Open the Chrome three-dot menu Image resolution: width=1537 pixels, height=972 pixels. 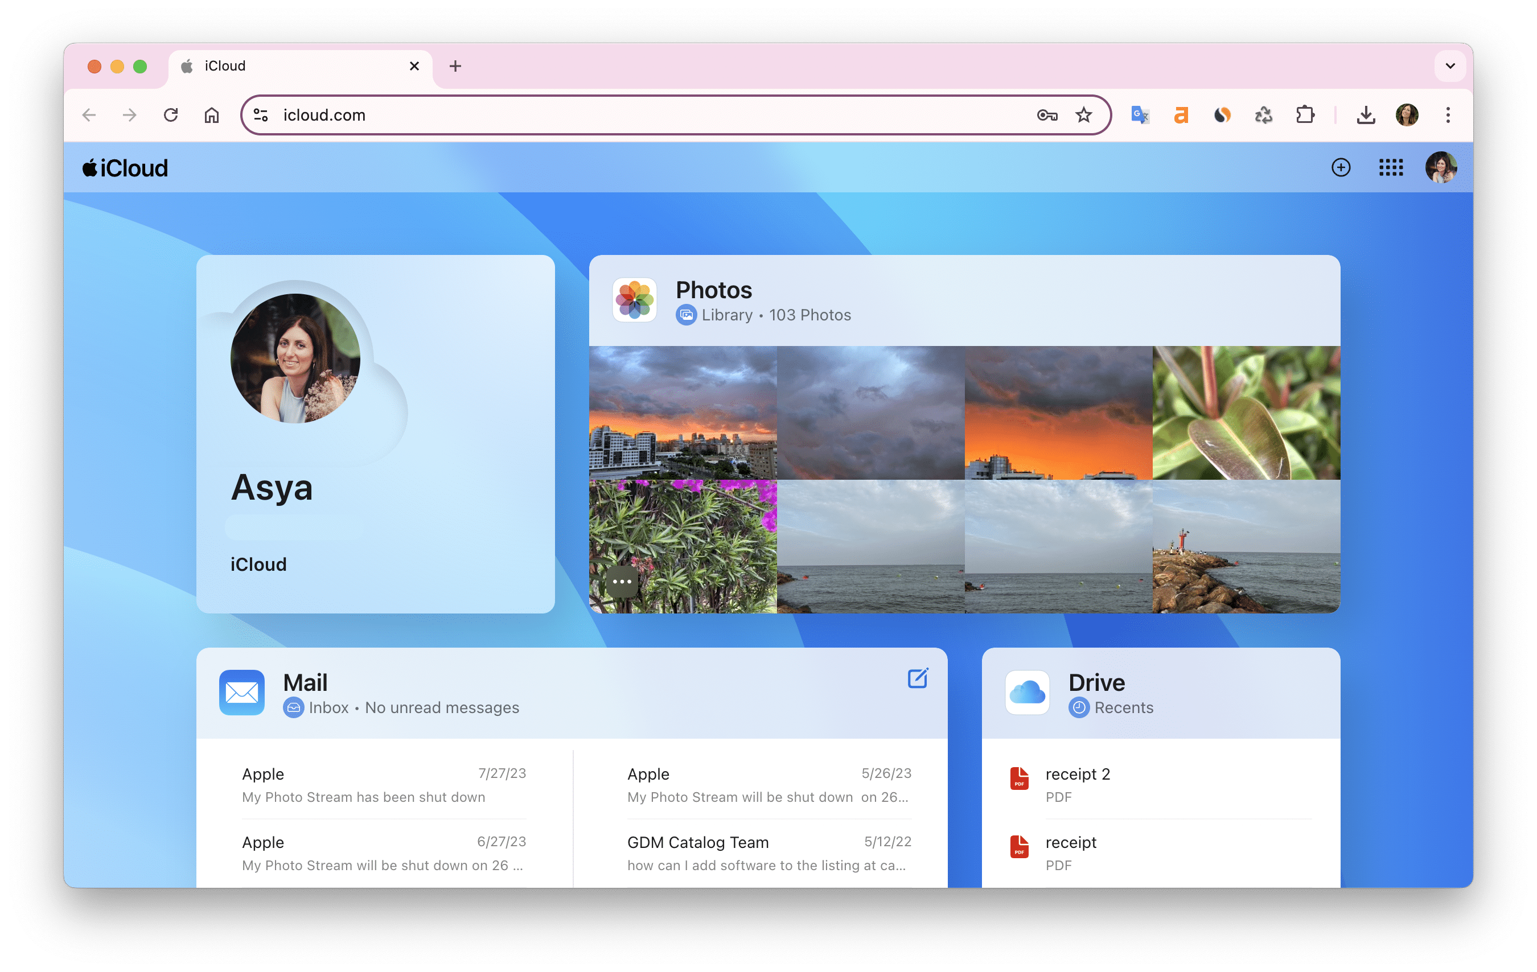1448,115
